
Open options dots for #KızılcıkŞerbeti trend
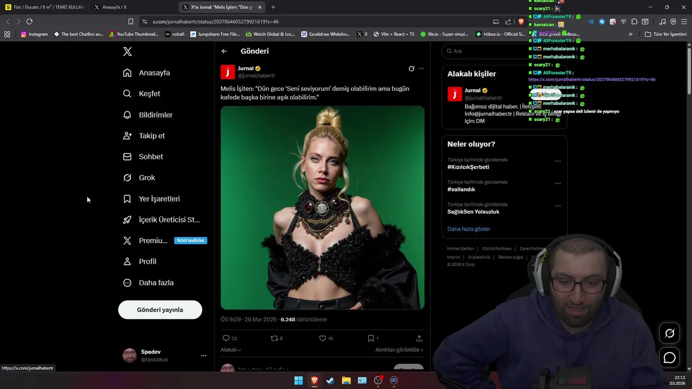click(x=558, y=161)
